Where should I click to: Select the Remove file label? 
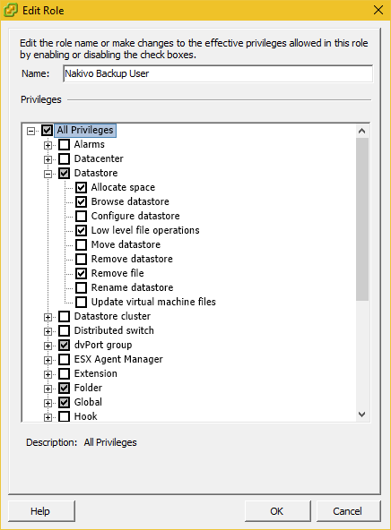117,273
